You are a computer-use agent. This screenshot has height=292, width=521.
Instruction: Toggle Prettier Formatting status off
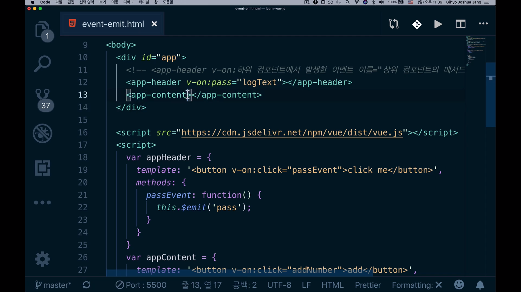tap(417, 285)
